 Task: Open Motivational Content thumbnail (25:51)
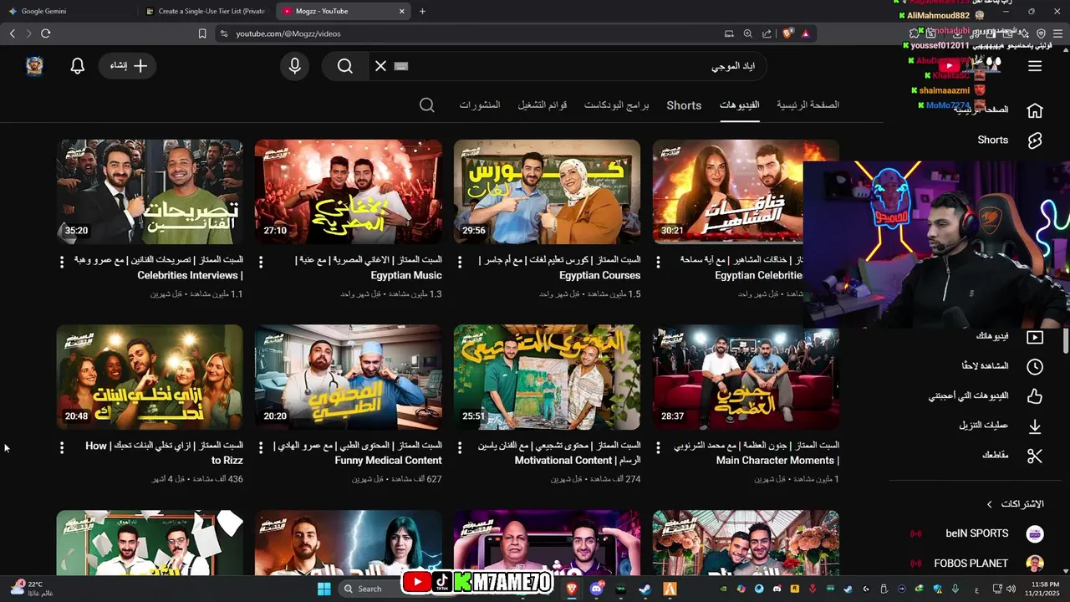[x=547, y=377]
